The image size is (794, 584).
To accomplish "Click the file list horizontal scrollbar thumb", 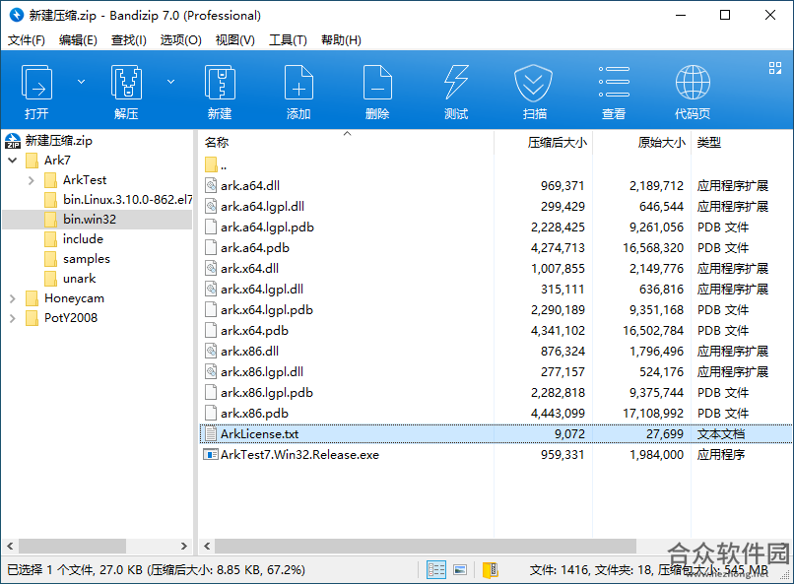I will tap(426, 546).
